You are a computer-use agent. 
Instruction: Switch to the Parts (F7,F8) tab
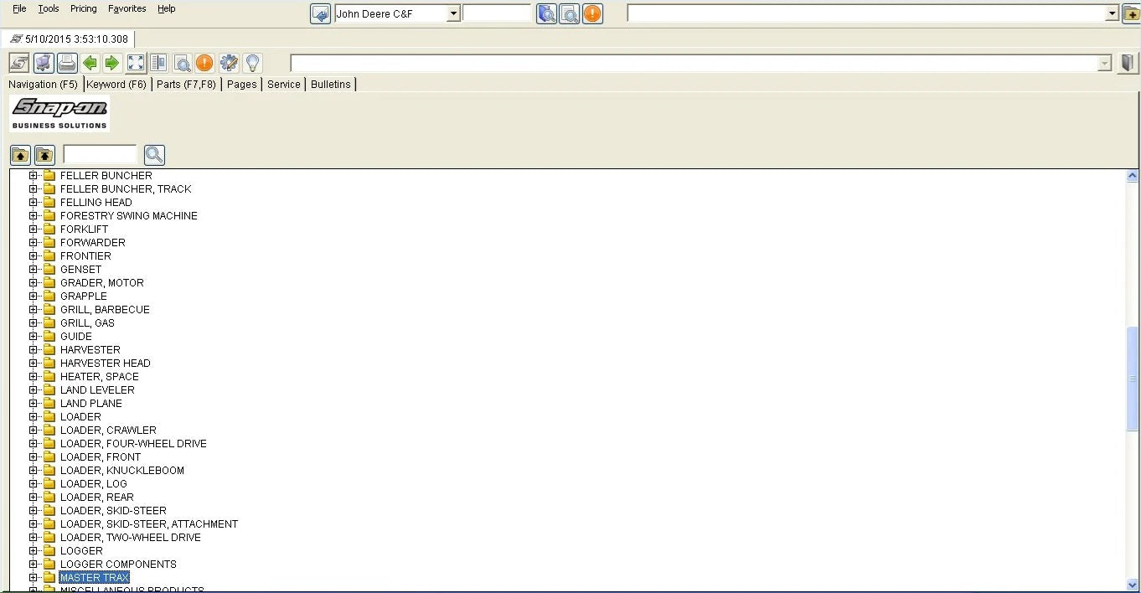pos(186,84)
